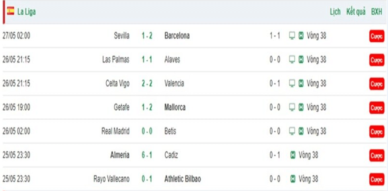Select the Athletic Bilbao team name
The image size is (388, 191).
pos(183,179)
